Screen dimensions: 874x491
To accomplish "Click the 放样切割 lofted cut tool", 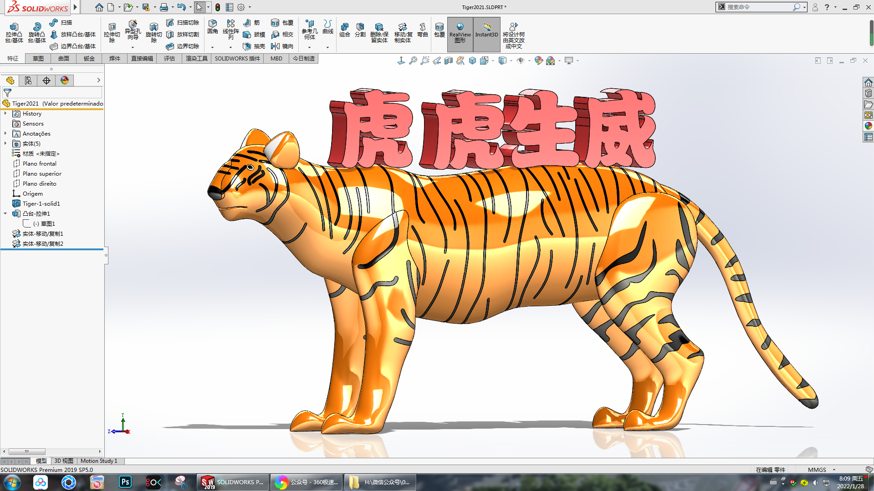I will coord(183,34).
